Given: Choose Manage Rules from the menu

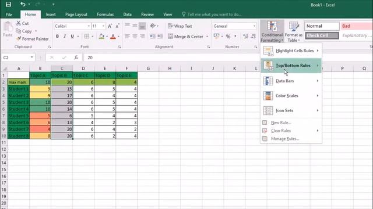Looking at the screenshot, I should point(291,139).
